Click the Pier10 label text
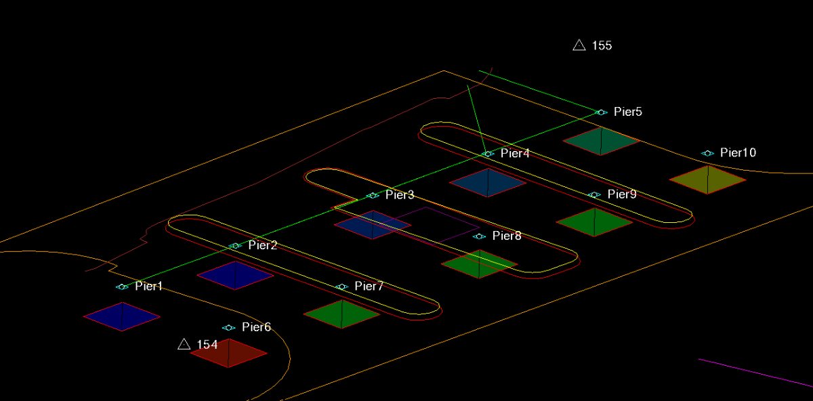813x401 pixels. 738,152
